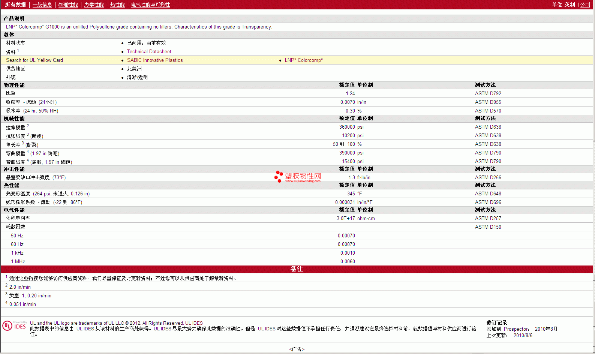Click the 拉伸模量 value 360000

click(347, 127)
